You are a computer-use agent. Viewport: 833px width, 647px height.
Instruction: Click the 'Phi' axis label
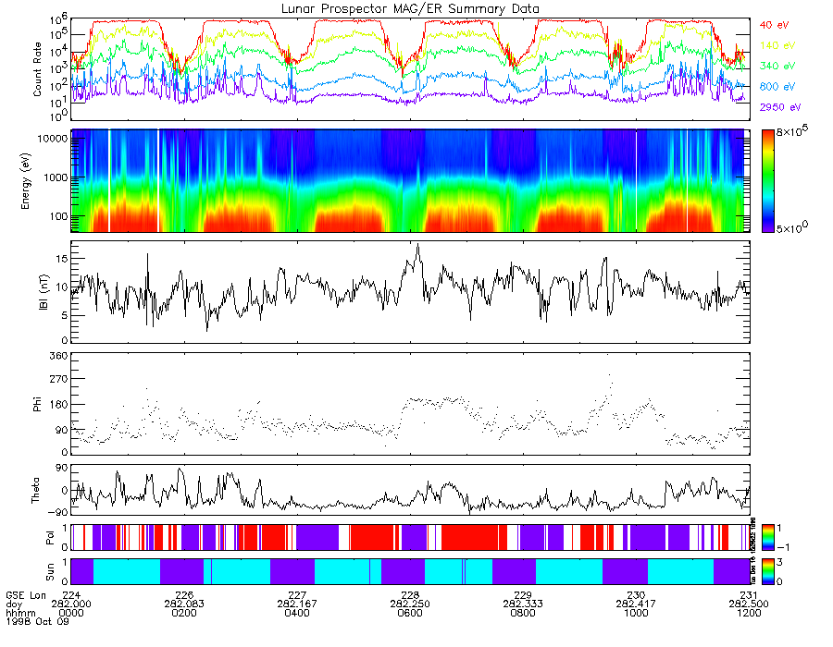[37, 405]
